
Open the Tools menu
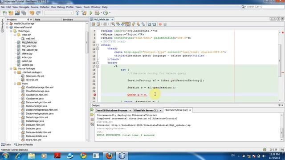point(86,7)
